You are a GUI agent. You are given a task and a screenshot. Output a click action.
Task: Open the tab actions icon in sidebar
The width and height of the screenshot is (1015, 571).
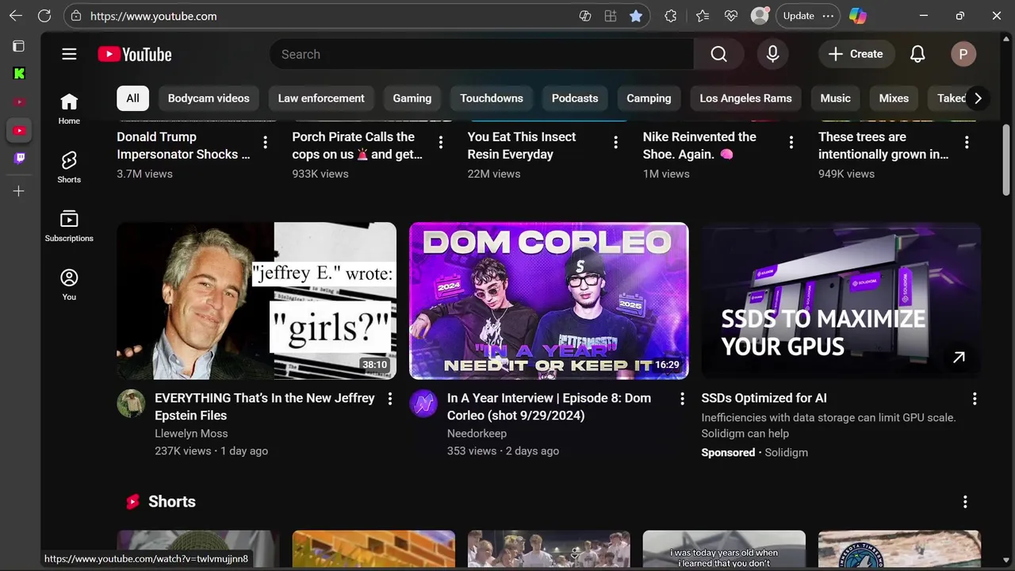point(19,46)
